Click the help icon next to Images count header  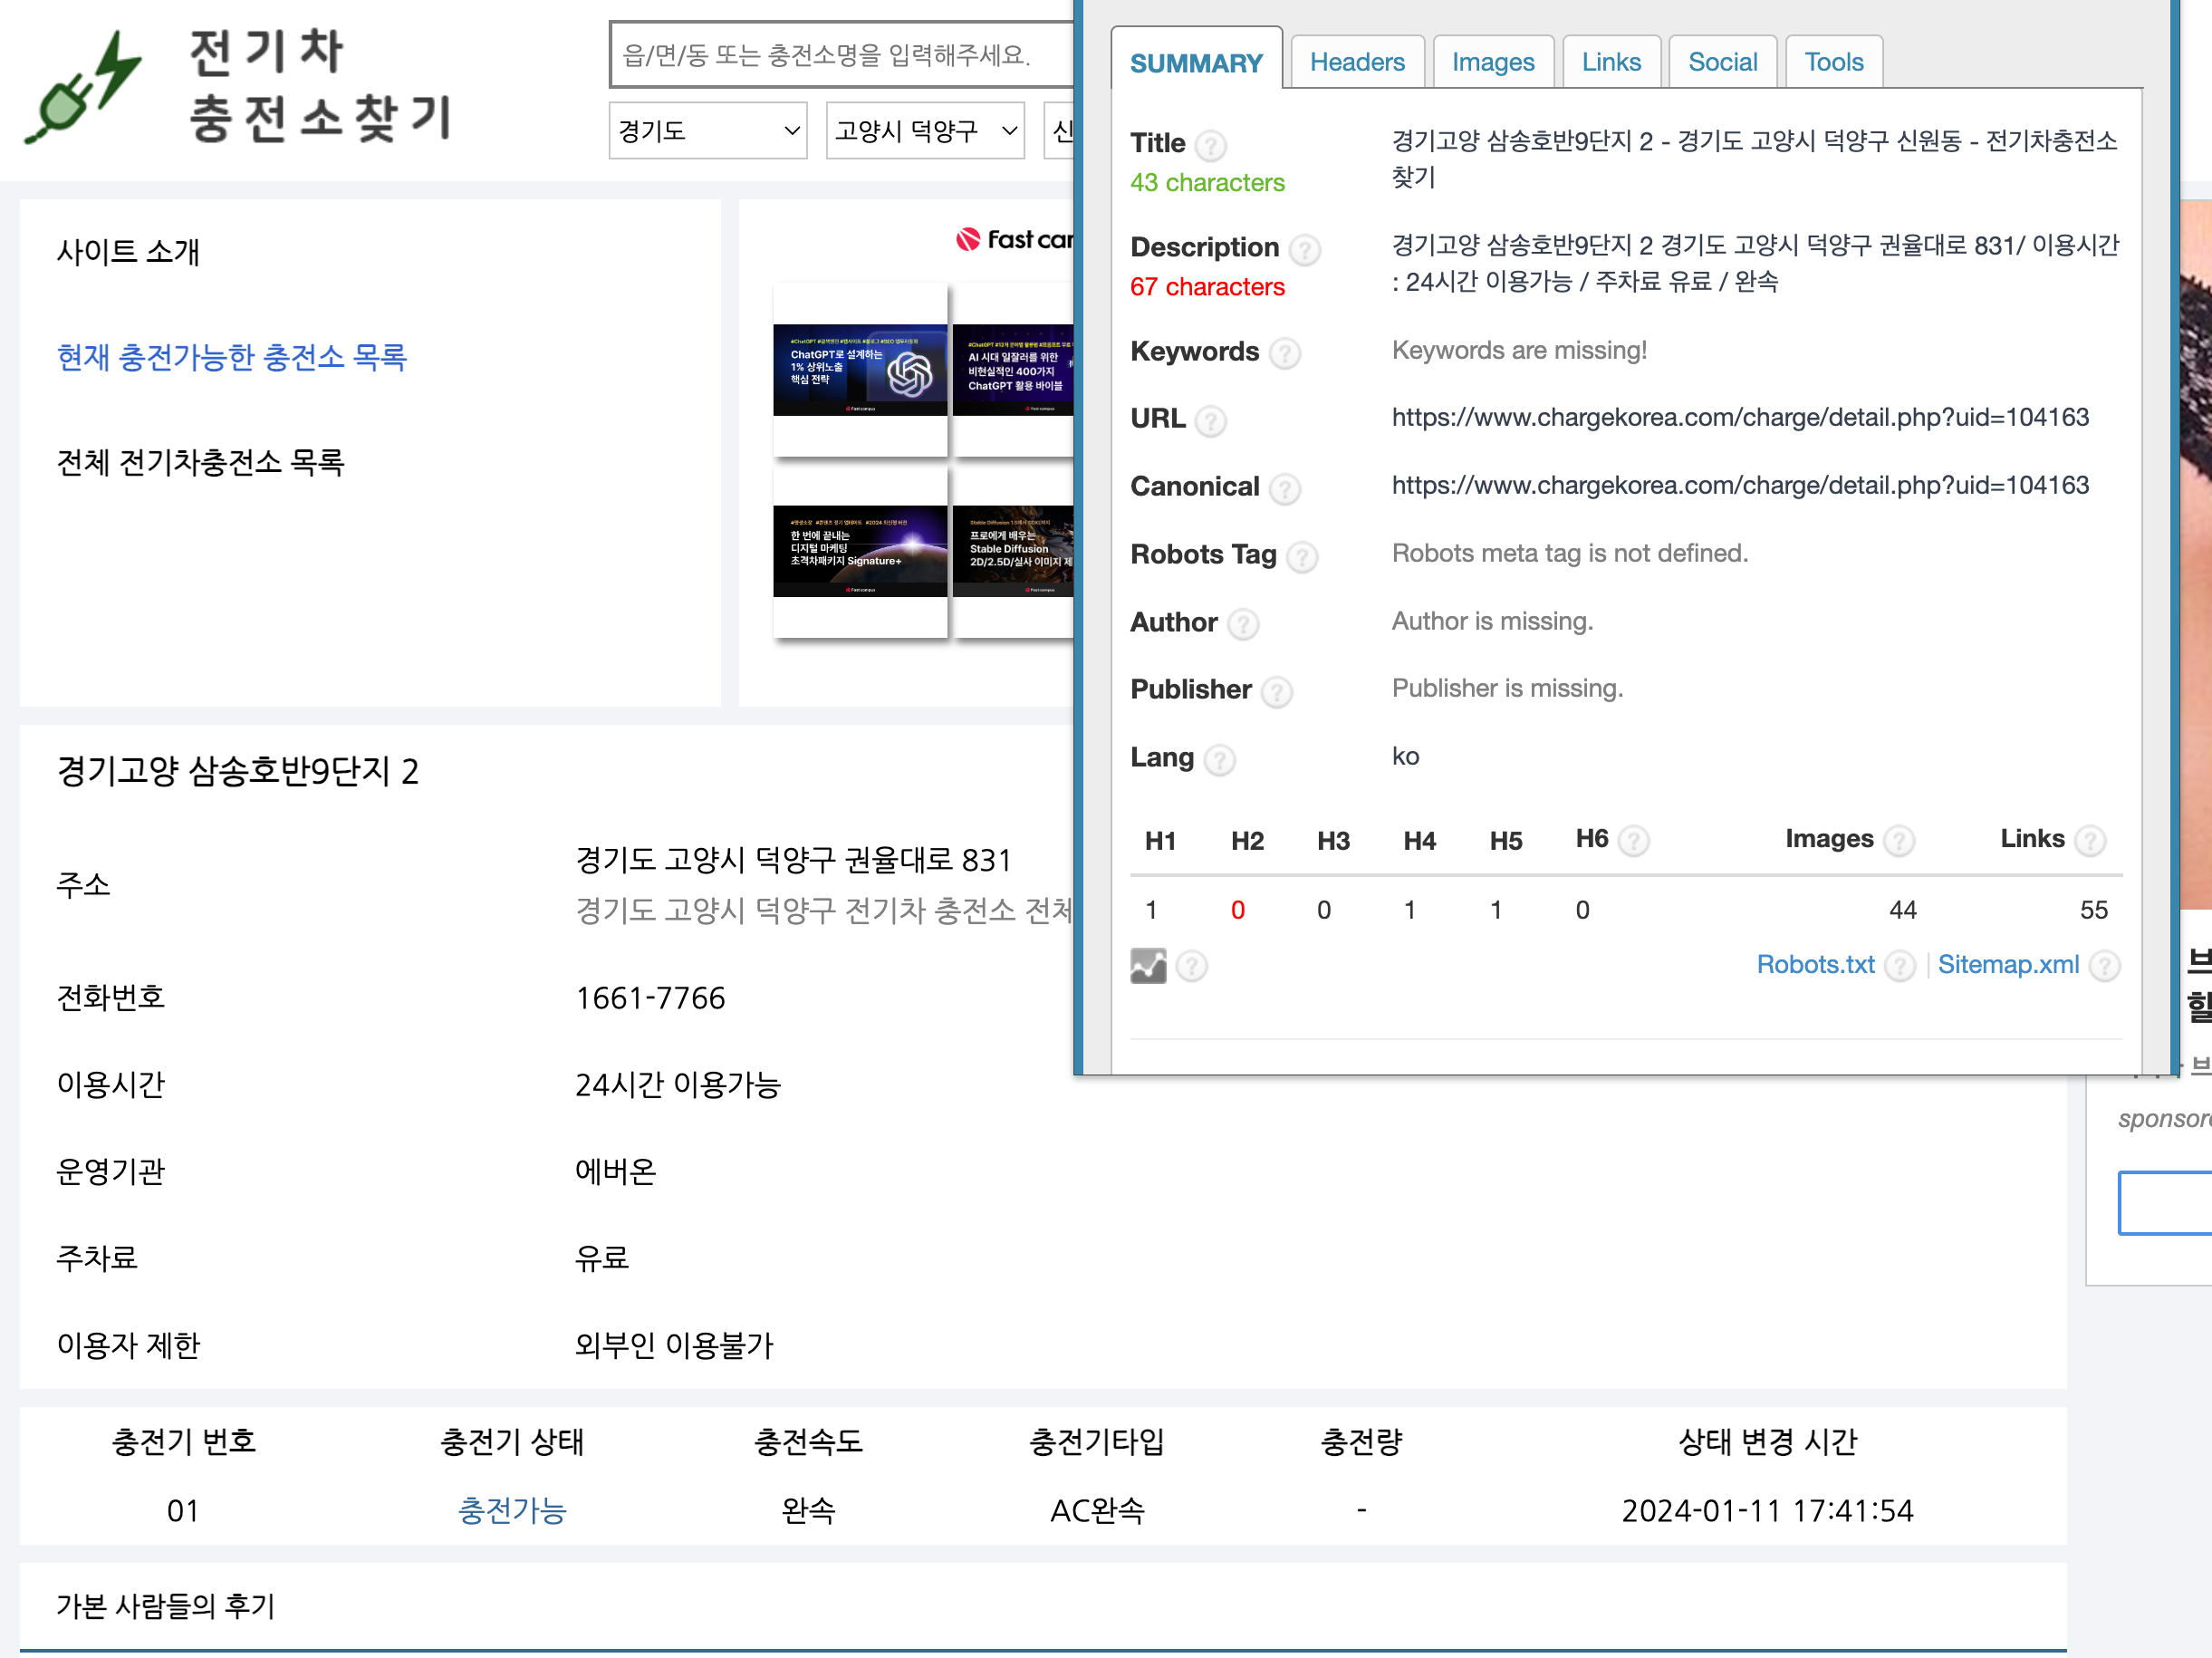coord(1898,841)
